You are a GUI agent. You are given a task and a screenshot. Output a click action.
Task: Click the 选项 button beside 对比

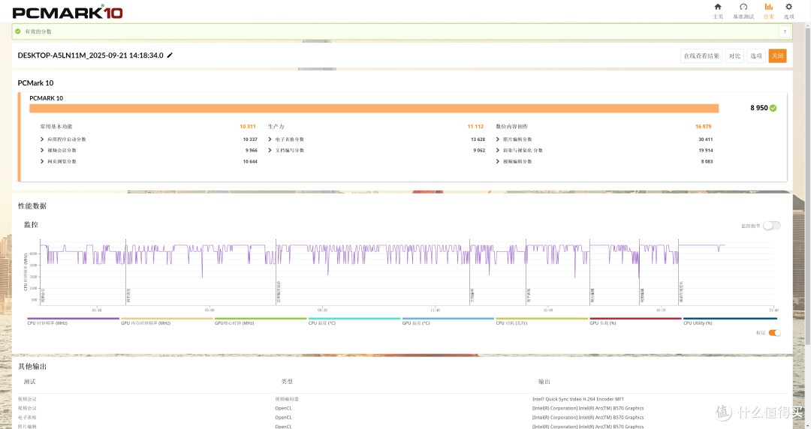click(x=756, y=55)
